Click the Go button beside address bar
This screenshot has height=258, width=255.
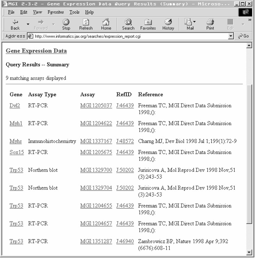tap(244, 36)
